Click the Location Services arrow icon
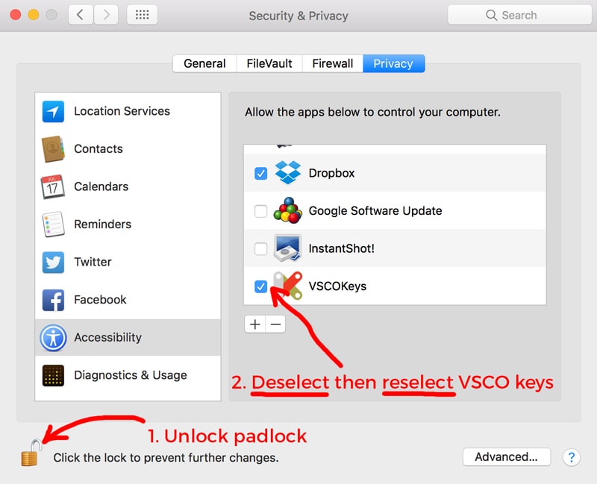 click(x=53, y=112)
